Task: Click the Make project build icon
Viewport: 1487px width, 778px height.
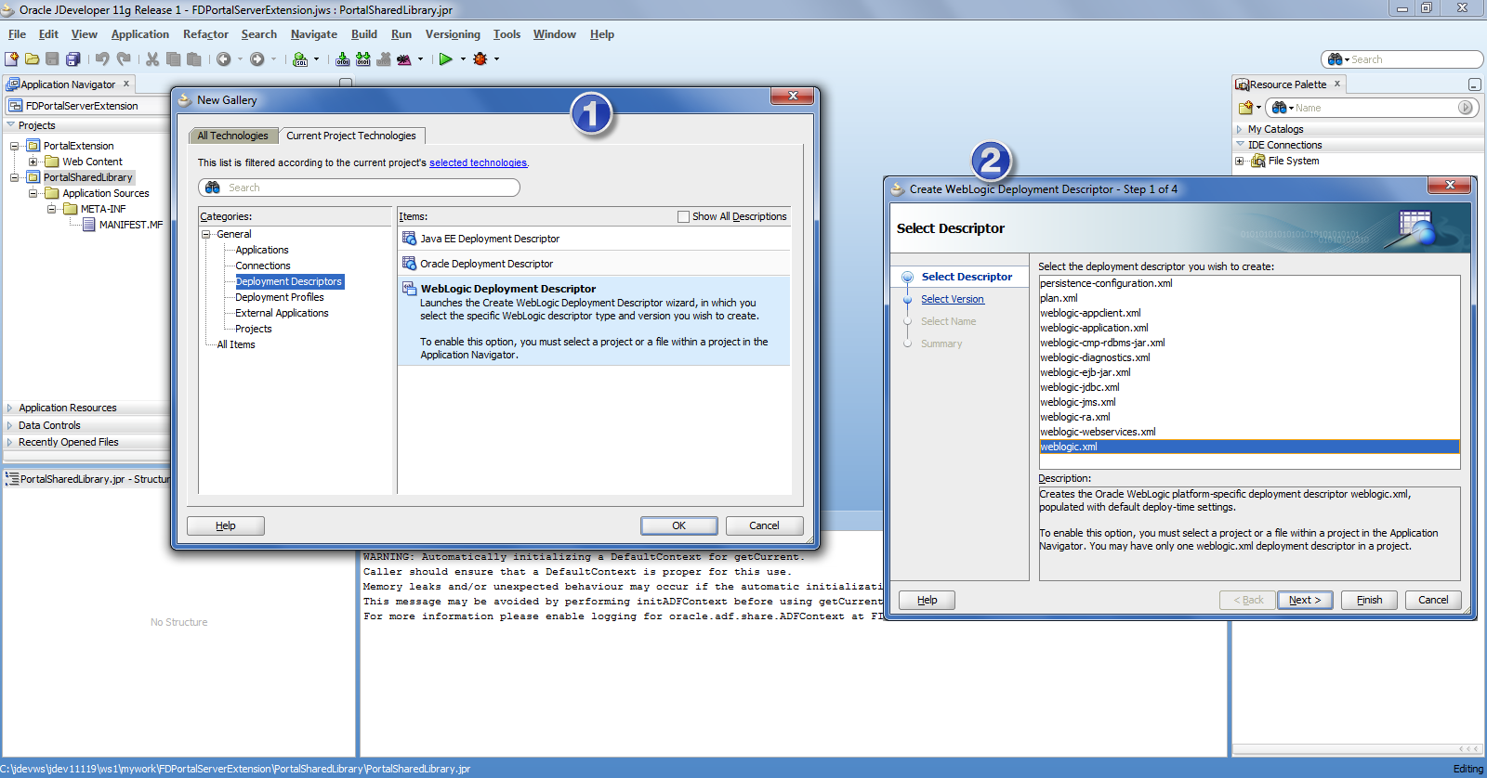Action: coord(343,58)
